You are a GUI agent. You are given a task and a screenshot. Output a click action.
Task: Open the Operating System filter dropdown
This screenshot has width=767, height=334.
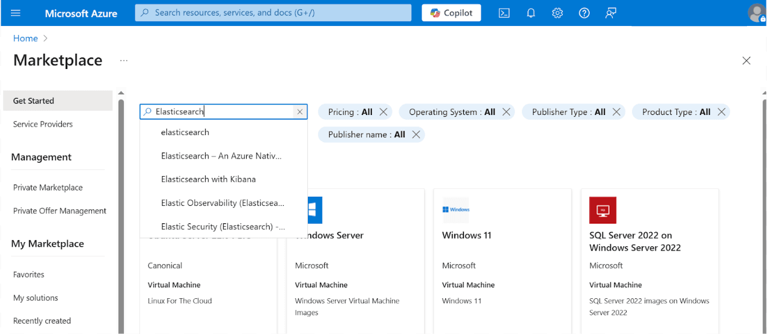(451, 112)
